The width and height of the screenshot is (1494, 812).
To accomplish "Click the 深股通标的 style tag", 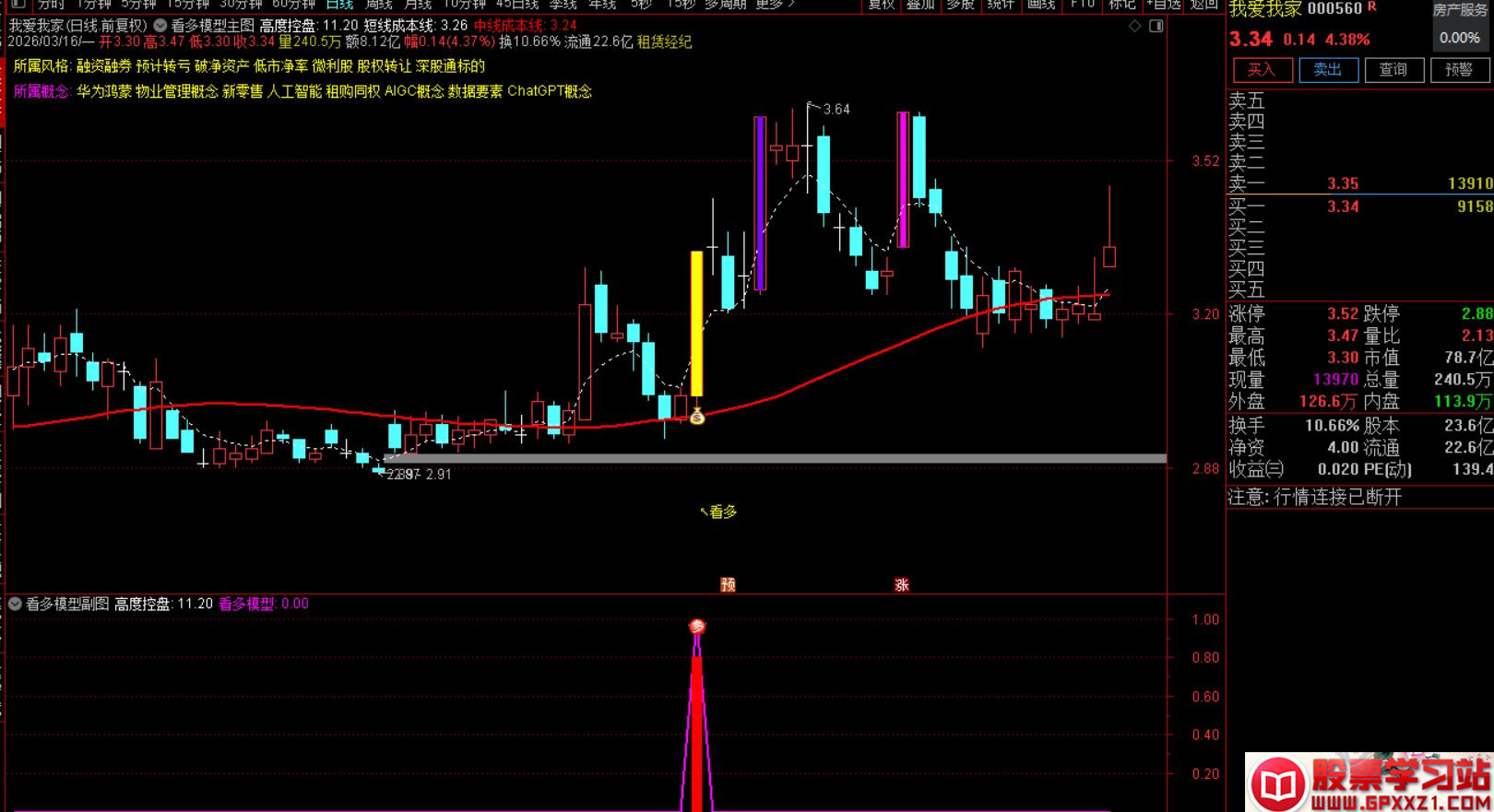I will [x=450, y=66].
